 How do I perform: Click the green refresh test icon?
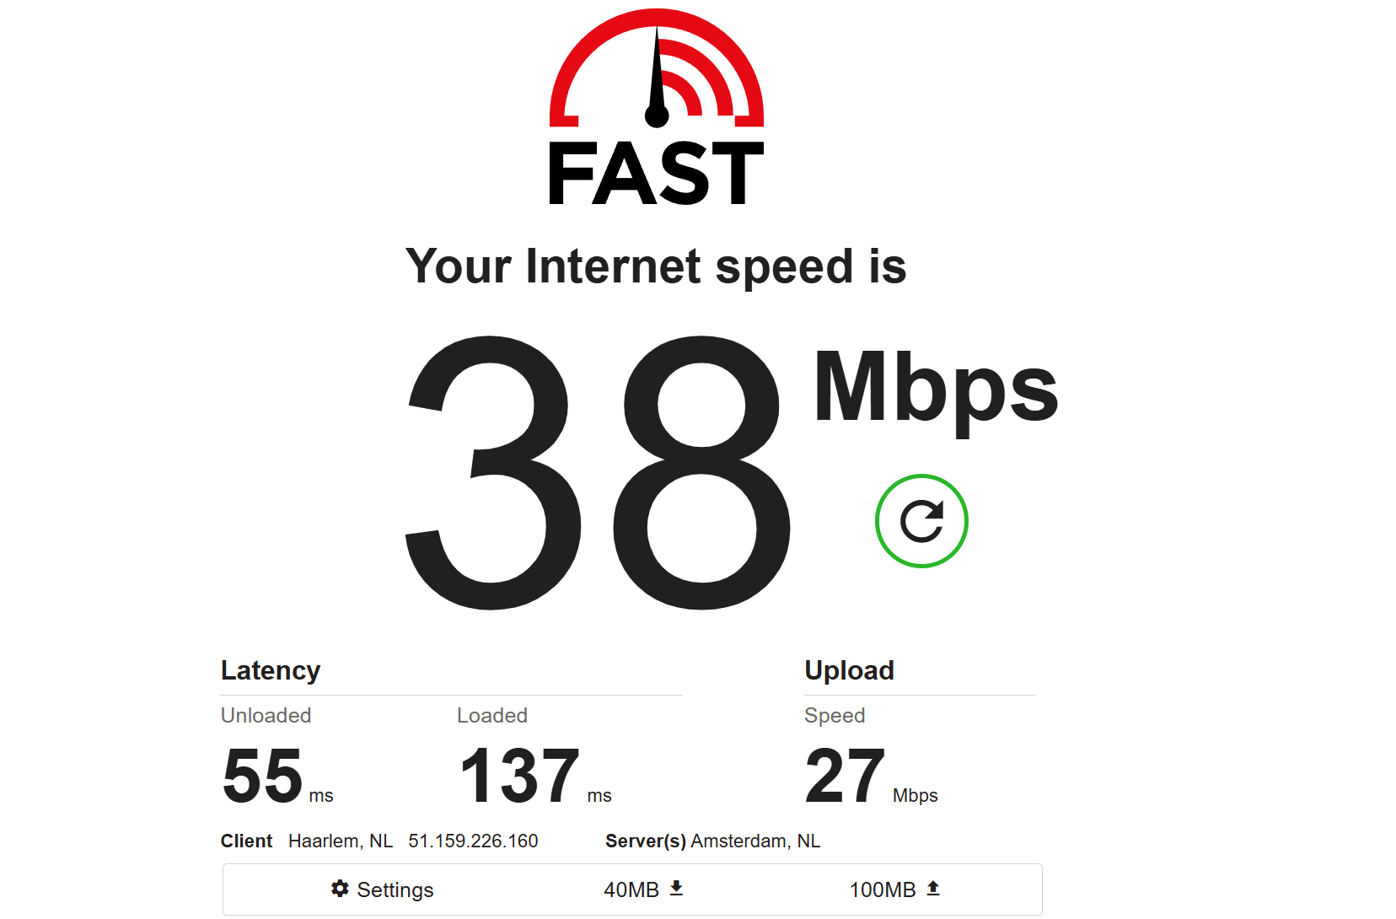[x=921, y=521]
